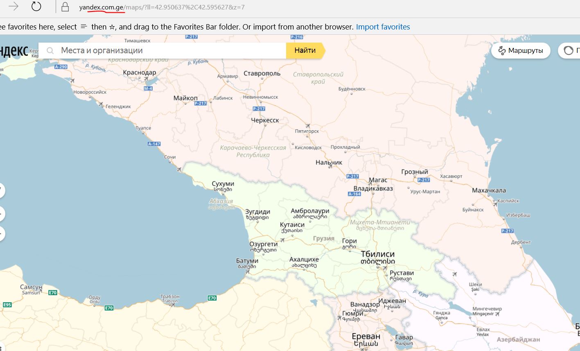Click the Кисловодск city label
Image resolution: width=580 pixels, height=351 pixels.
pyautogui.click(x=309, y=147)
